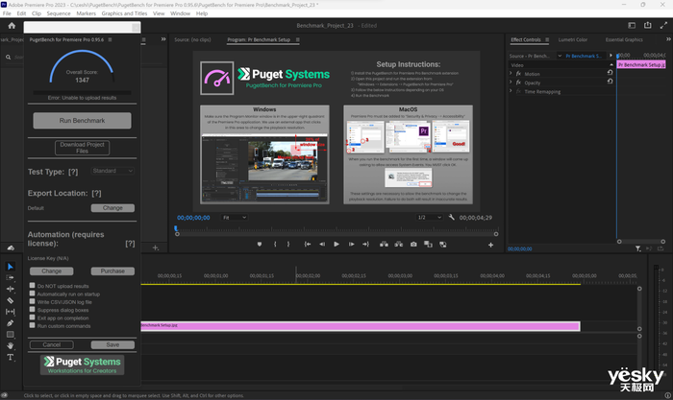Toggle the Proxies button in the monitor
673x400 pixels.
click(x=442, y=244)
